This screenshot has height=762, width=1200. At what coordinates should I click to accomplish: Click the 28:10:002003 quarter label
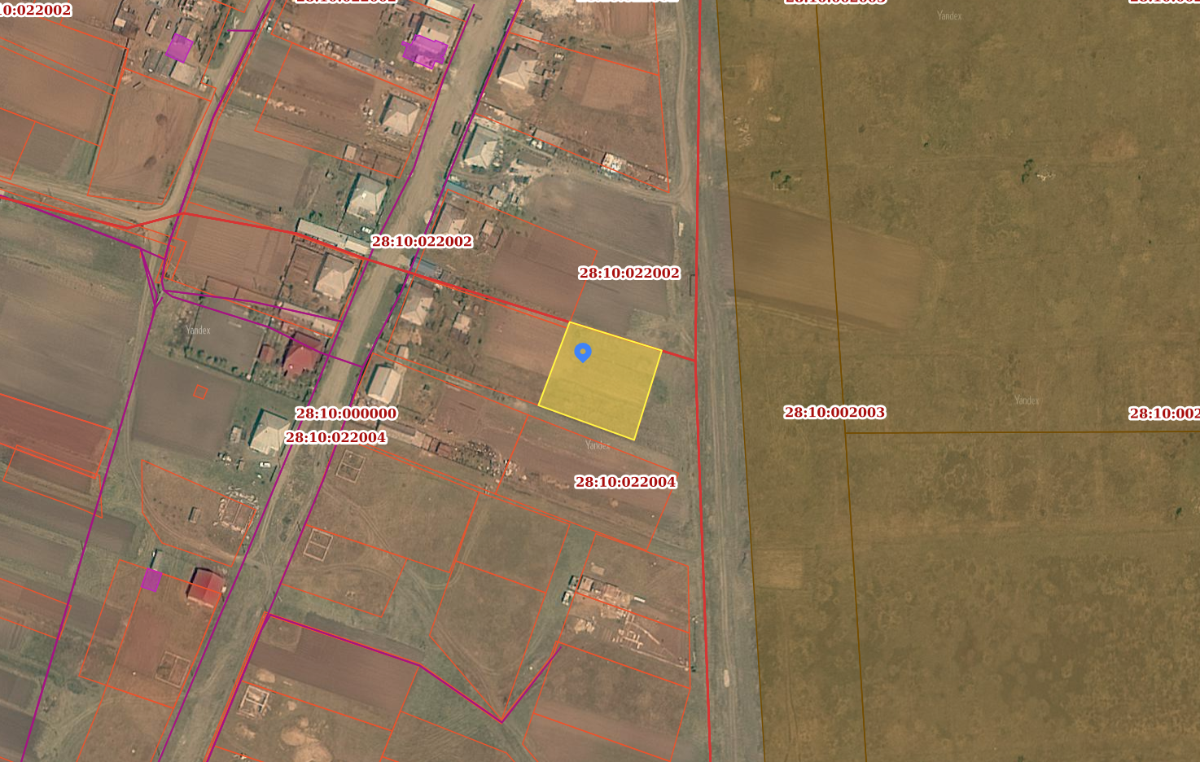(x=834, y=412)
